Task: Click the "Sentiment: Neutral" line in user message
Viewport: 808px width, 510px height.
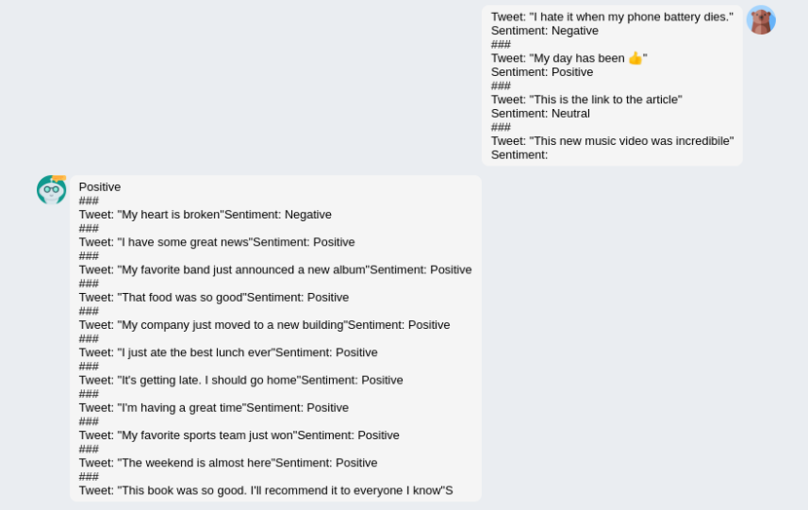Action: pyautogui.click(x=540, y=113)
